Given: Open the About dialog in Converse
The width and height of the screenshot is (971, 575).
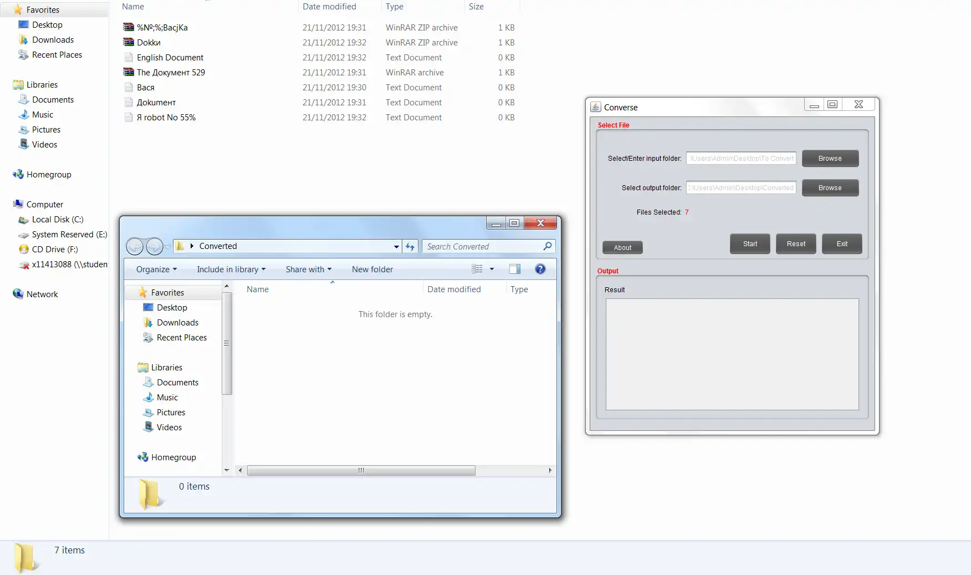Looking at the screenshot, I should click(622, 248).
